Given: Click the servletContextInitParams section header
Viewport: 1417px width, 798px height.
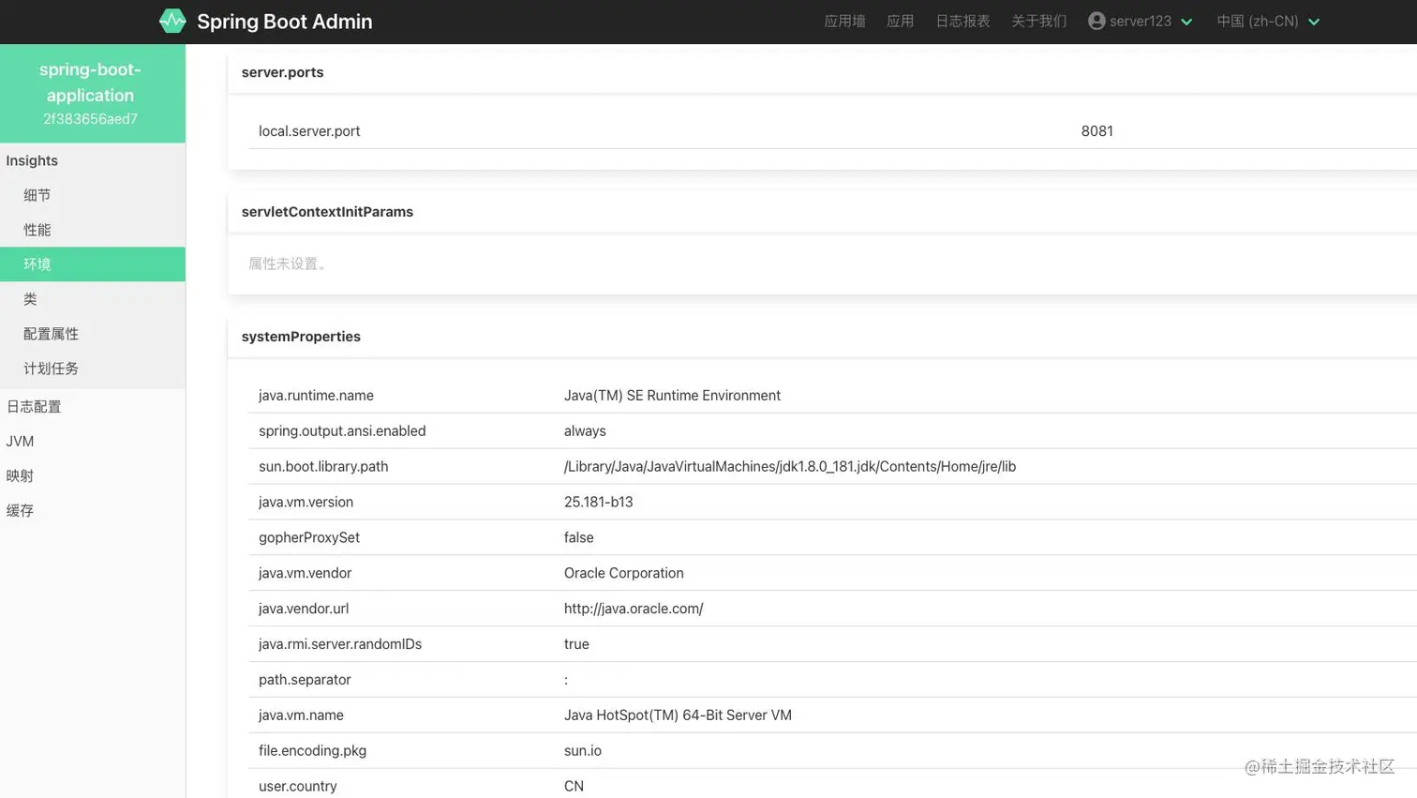Looking at the screenshot, I should click(327, 212).
